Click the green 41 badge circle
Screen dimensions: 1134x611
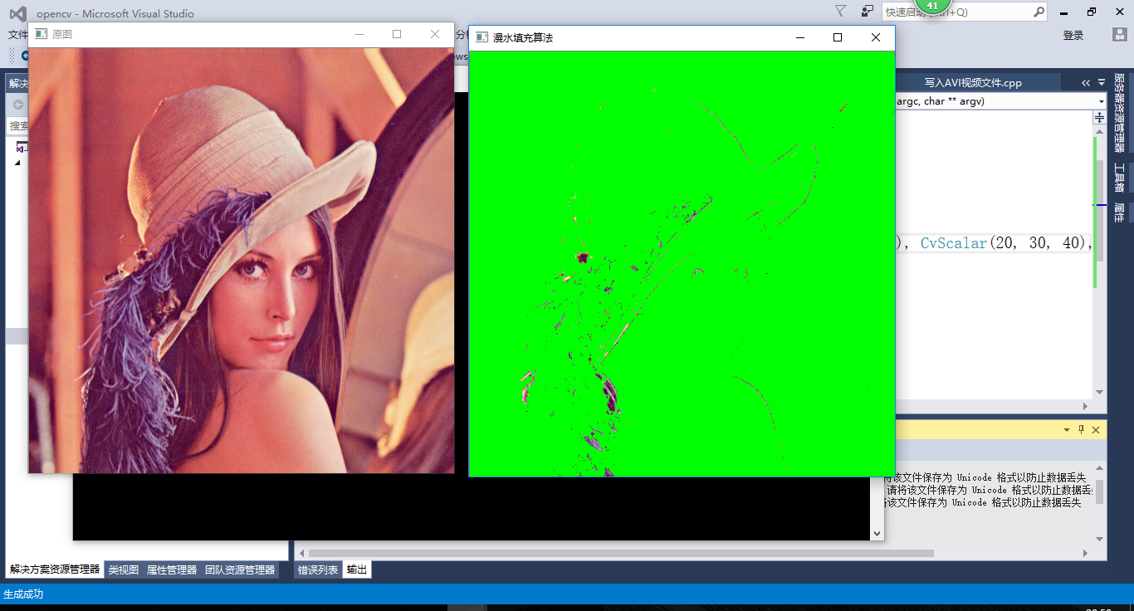click(x=932, y=6)
